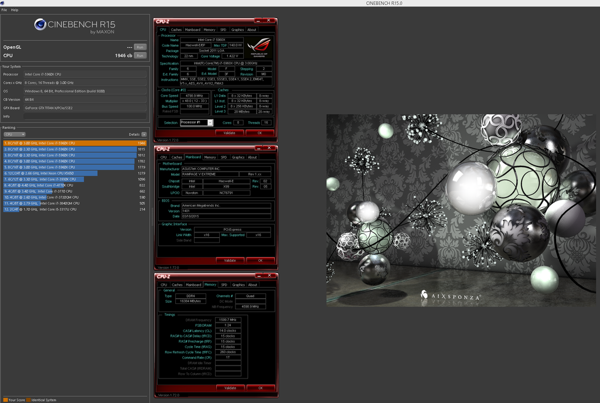This screenshot has height=403, width=600.
Task: Open the Help menu in Cinebench
Action: point(15,10)
